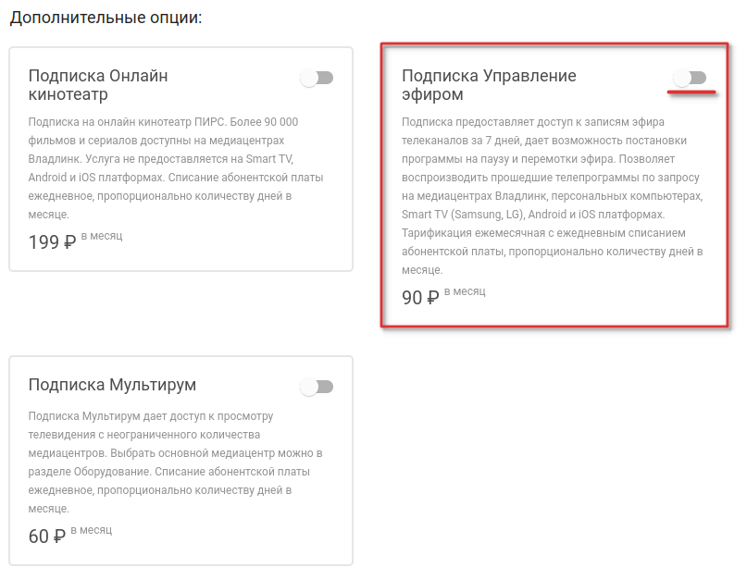Viewport: 747px width, 580px height.
Task: Click the '90 ₽' price text
Action: pyautogui.click(x=420, y=298)
